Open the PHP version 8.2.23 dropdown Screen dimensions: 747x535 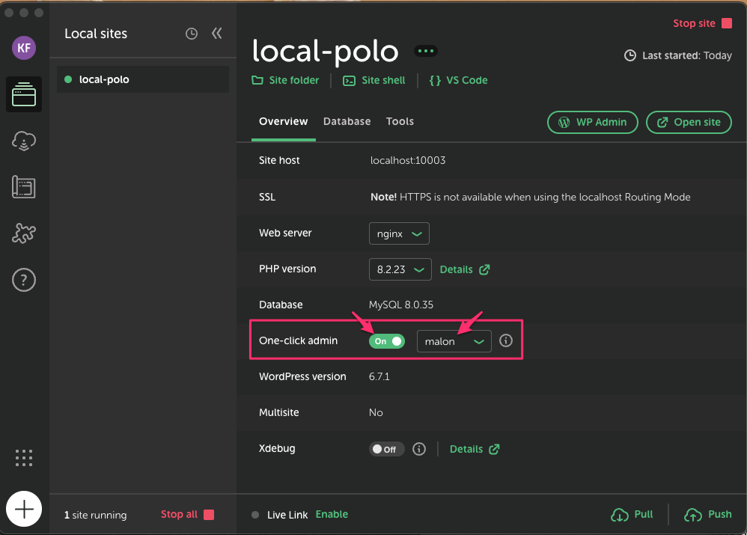(x=400, y=269)
